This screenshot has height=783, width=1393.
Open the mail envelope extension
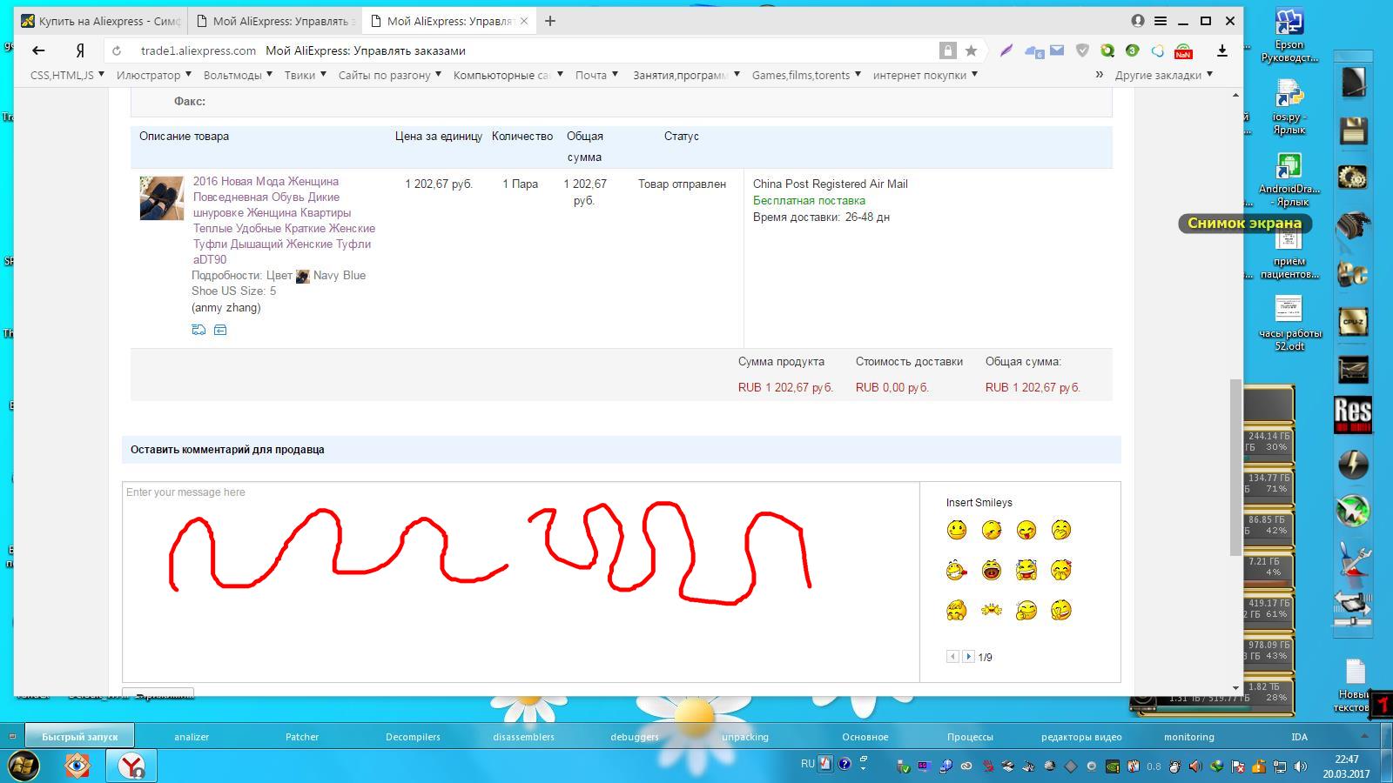(x=1057, y=50)
